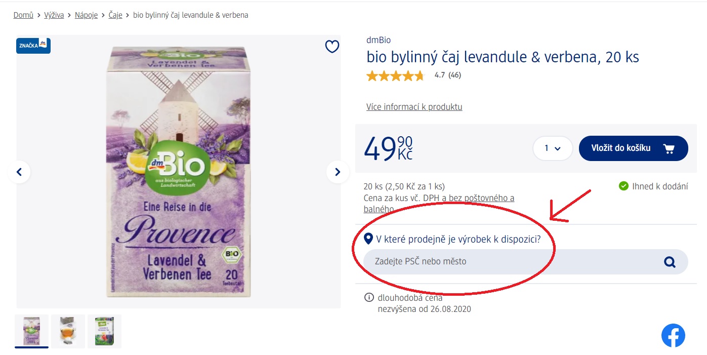Image resolution: width=707 pixels, height=355 pixels.
Task: Select the tea cup thumbnail image
Action: (x=68, y=331)
